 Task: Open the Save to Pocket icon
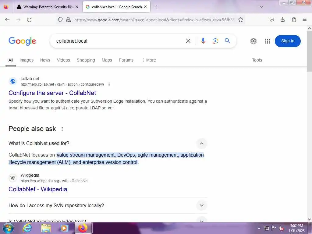pyautogui.click(x=272, y=19)
